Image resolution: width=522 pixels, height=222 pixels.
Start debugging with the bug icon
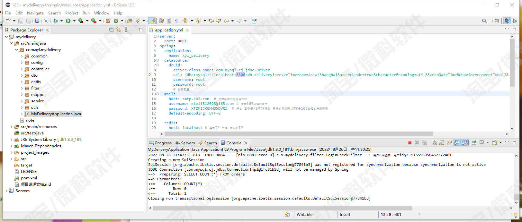click(56, 21)
